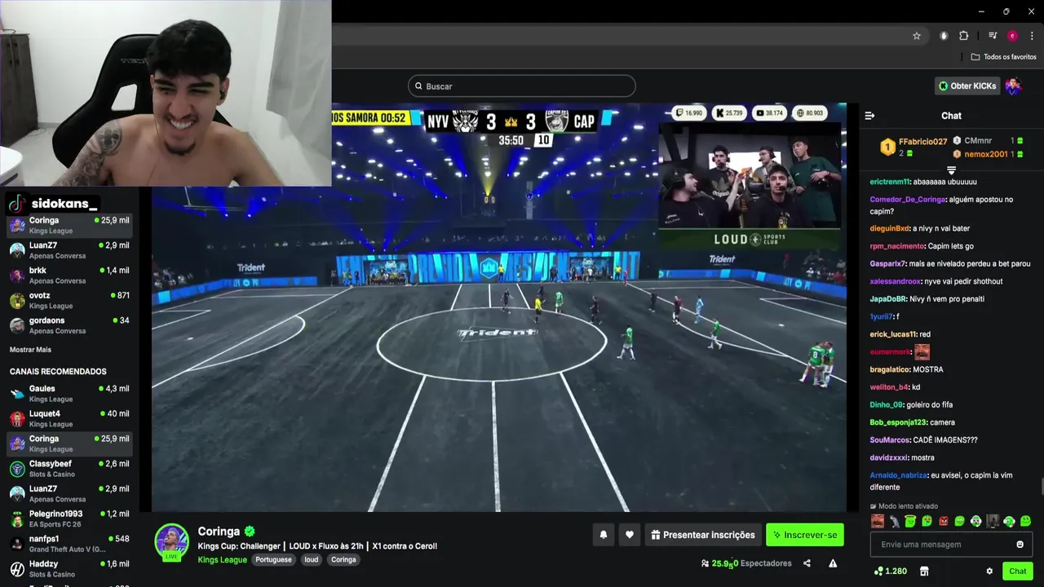Click chat username Bob_esponja123
Viewport: 1044px width, 587px height.
pyautogui.click(x=898, y=422)
